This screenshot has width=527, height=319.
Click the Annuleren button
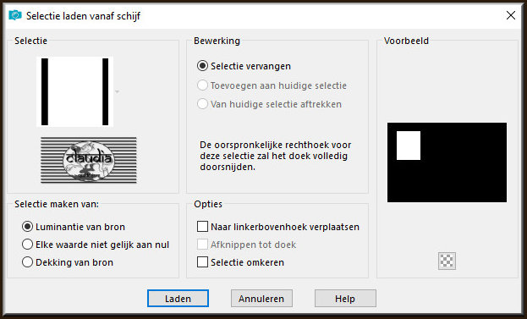261,299
